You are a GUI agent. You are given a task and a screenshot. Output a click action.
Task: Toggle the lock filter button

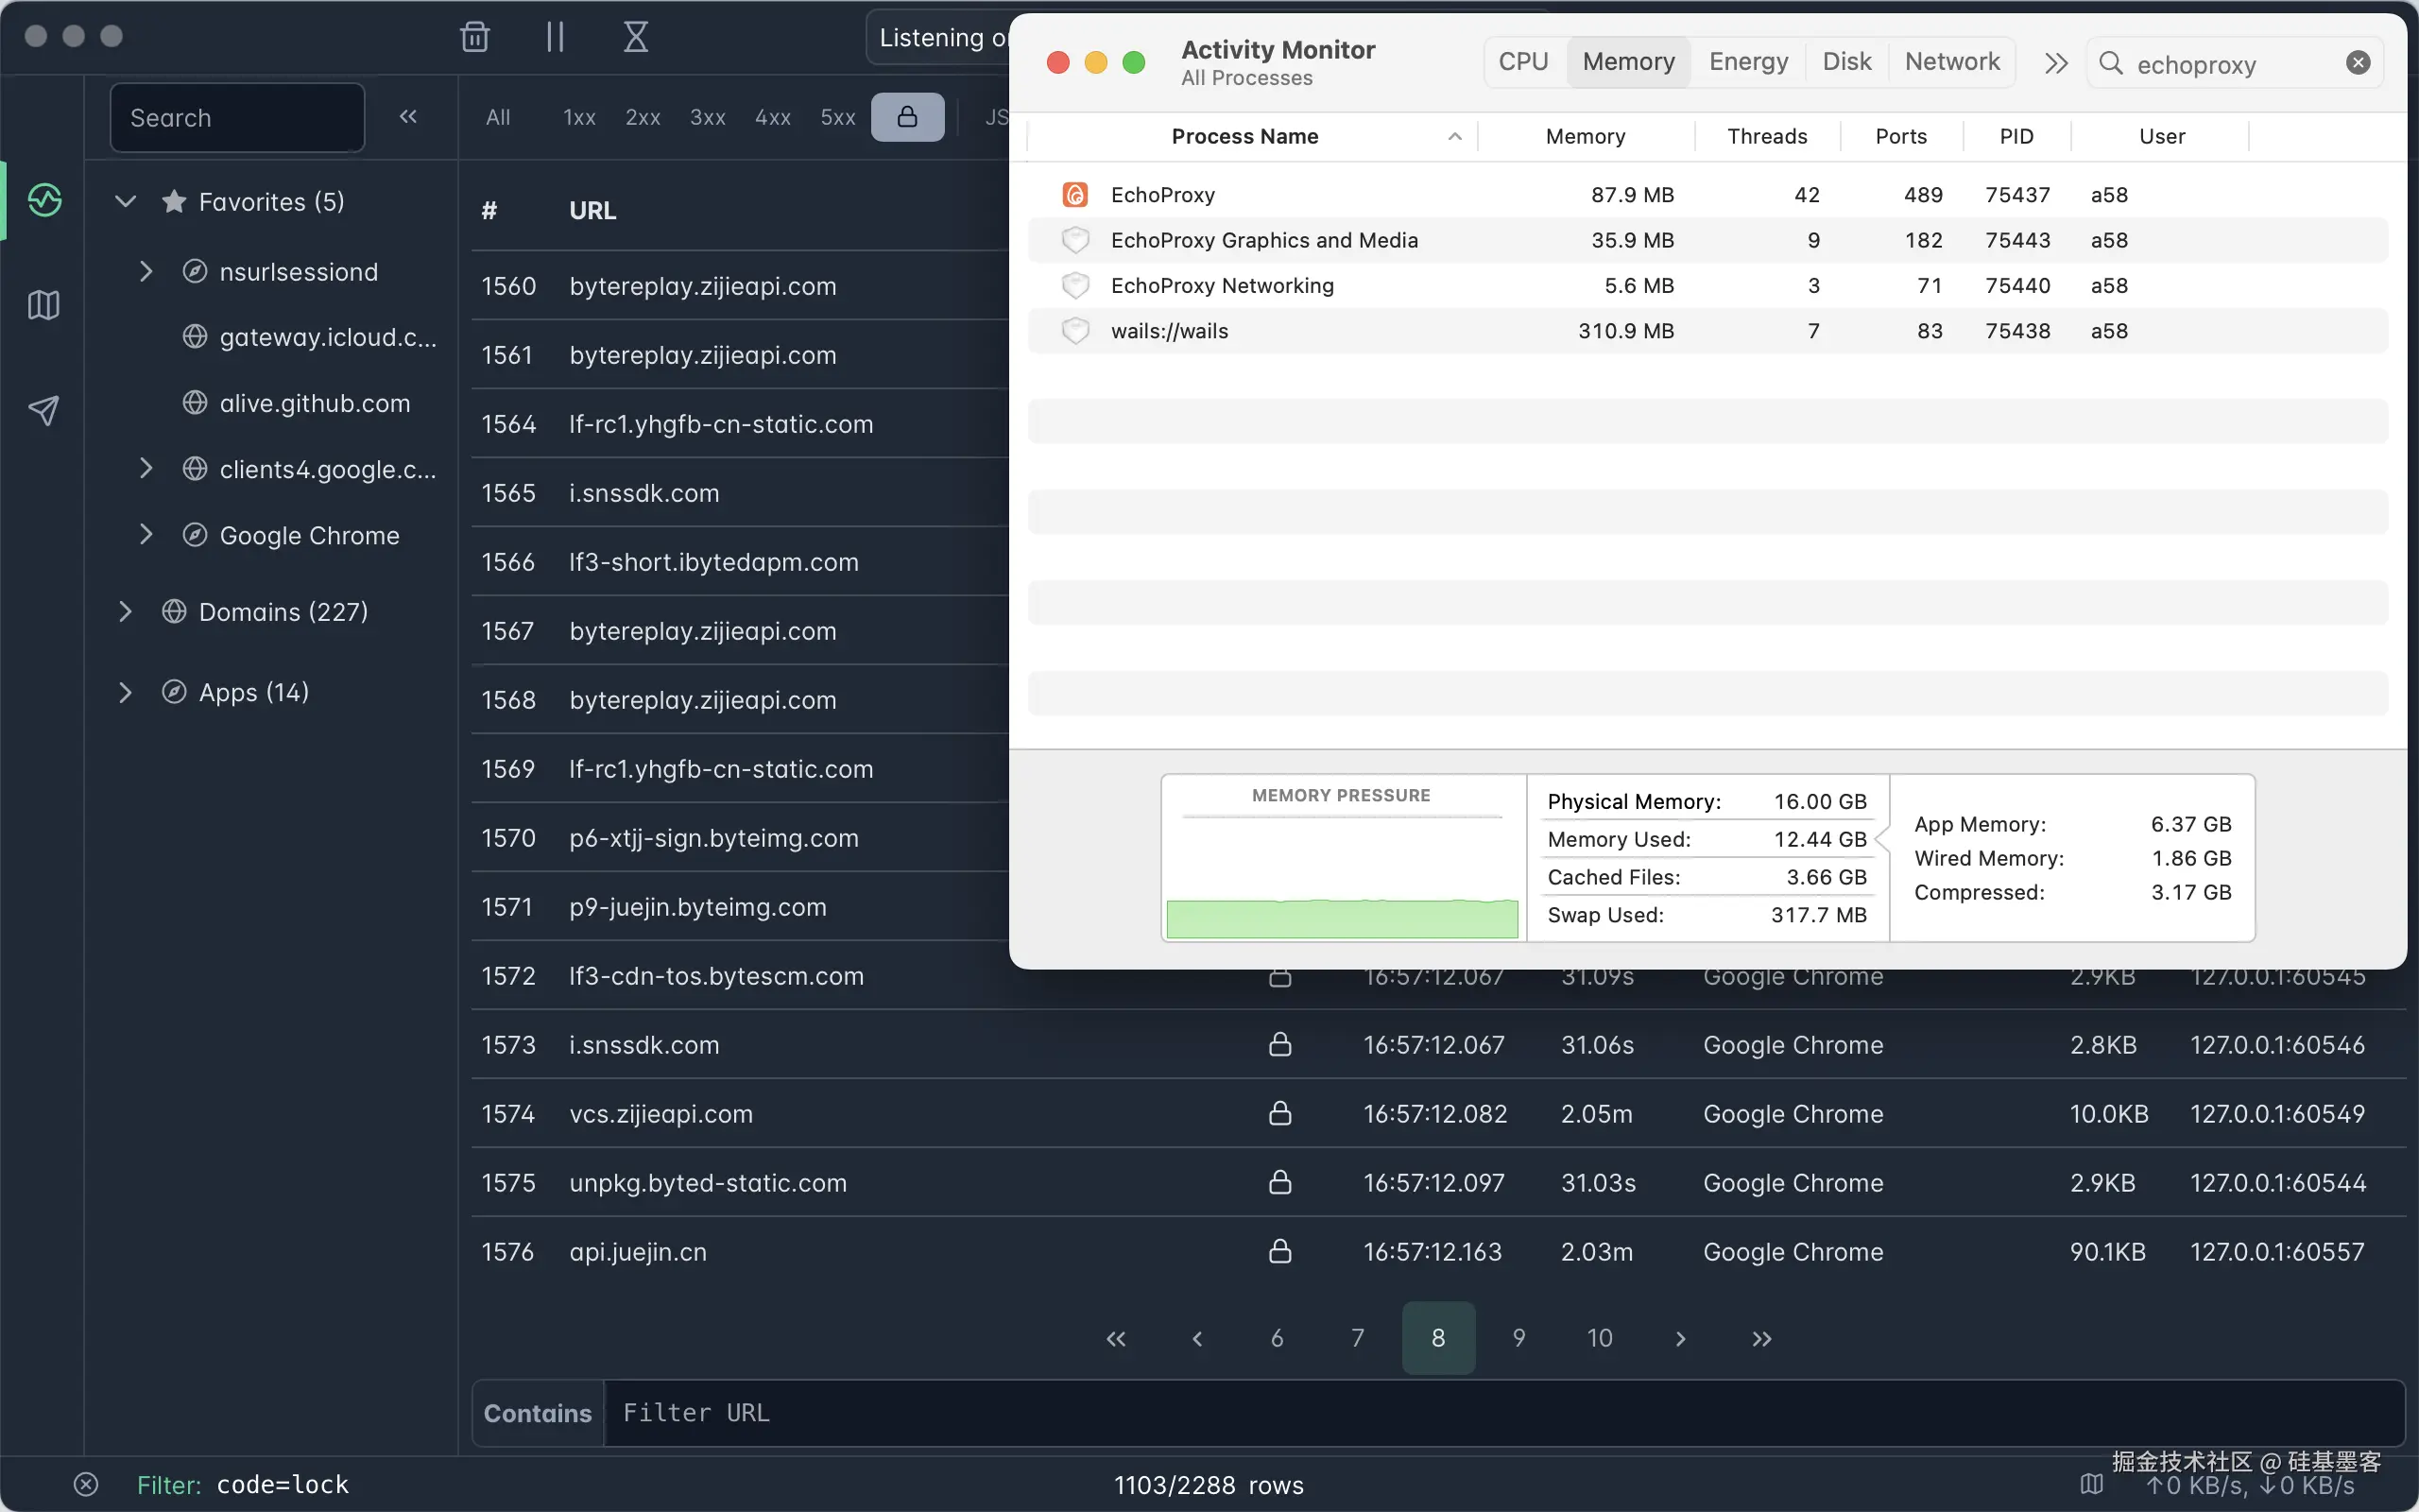pos(906,117)
